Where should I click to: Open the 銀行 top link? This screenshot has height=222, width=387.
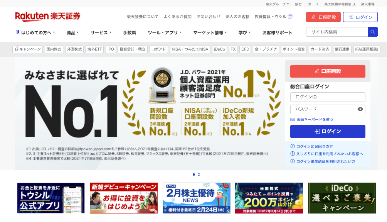pyautogui.click(x=298, y=4)
